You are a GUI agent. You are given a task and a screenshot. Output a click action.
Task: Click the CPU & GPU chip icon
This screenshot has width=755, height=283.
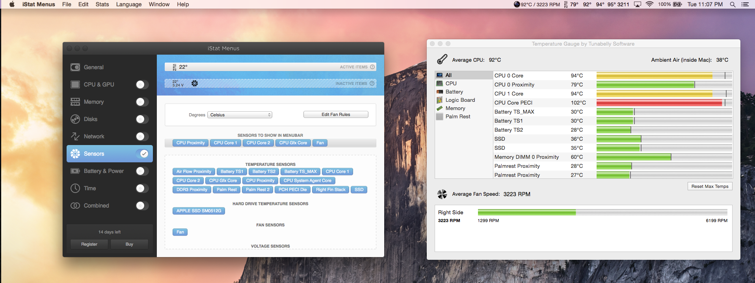coord(75,85)
